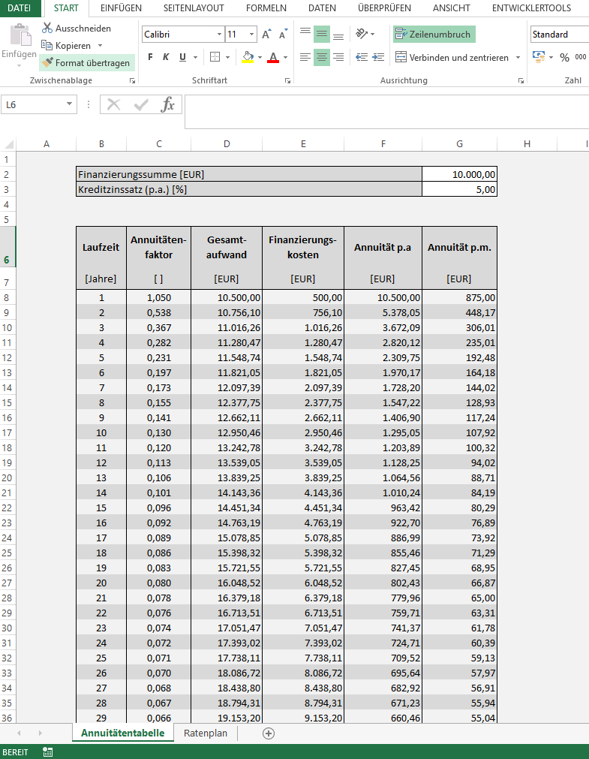The image size is (589, 759).
Task: Click the decrease indent icon
Action: coord(361,57)
